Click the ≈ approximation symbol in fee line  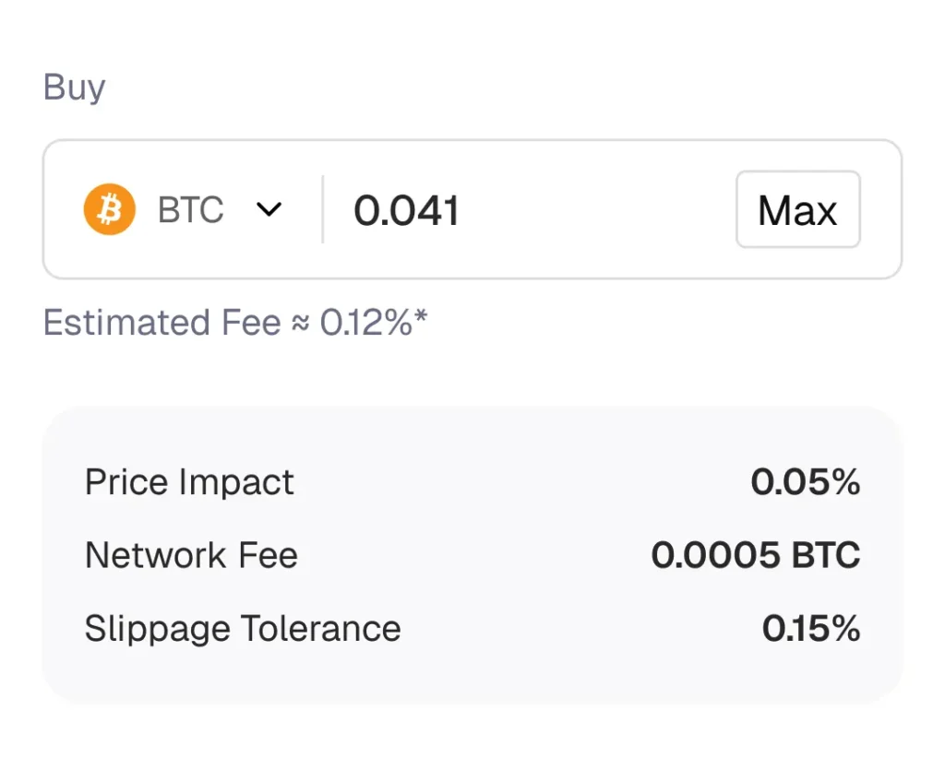(x=300, y=324)
